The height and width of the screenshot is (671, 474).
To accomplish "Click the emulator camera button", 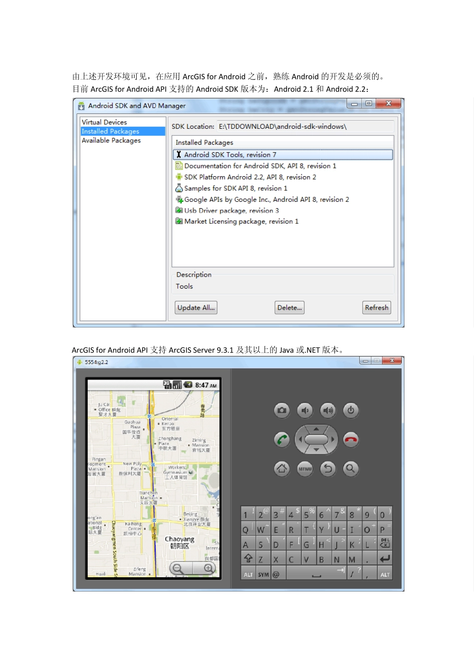I will [282, 410].
